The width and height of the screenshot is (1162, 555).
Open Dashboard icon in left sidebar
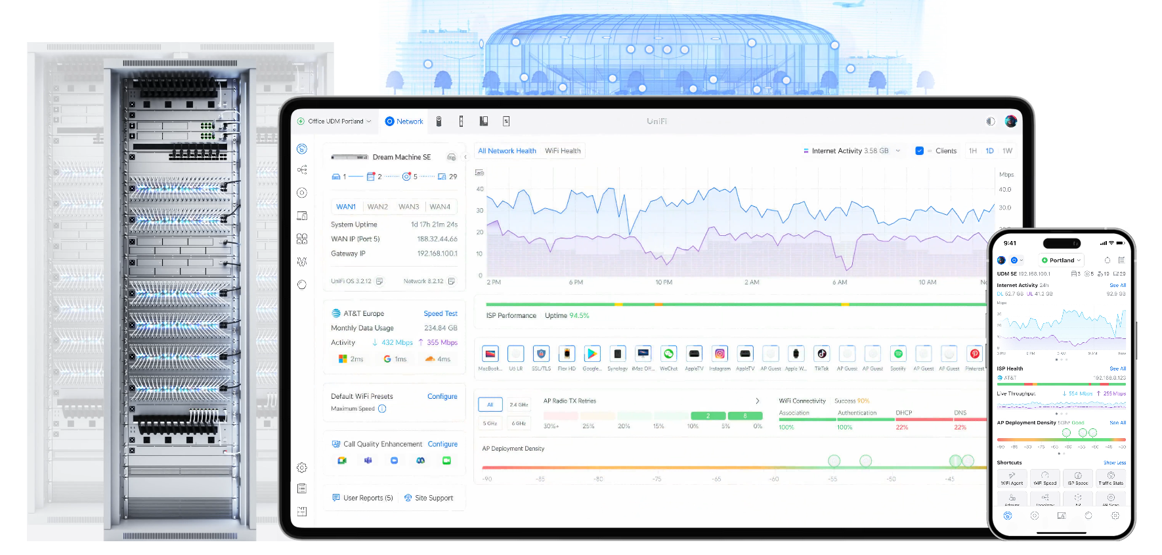point(302,149)
